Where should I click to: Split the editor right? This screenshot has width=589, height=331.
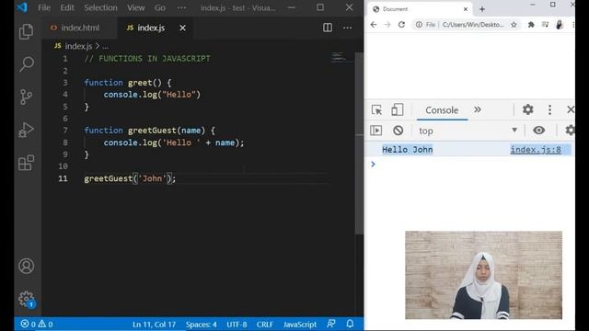click(x=328, y=28)
